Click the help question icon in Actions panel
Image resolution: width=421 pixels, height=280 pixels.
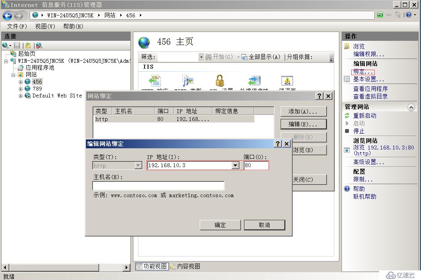click(347, 189)
